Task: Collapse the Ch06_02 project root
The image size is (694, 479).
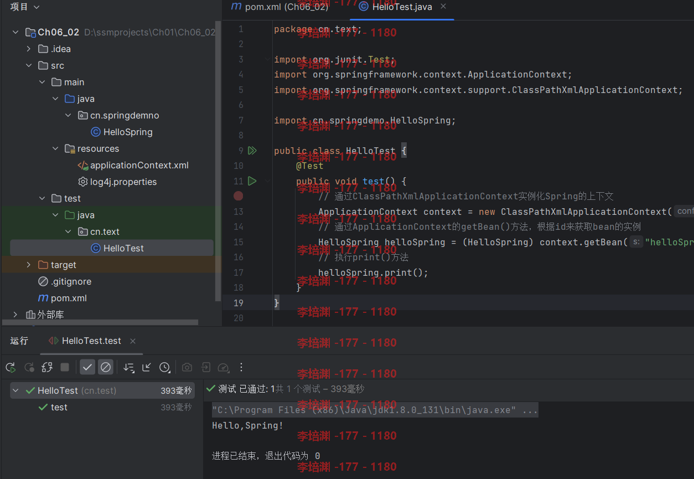Action: point(15,32)
